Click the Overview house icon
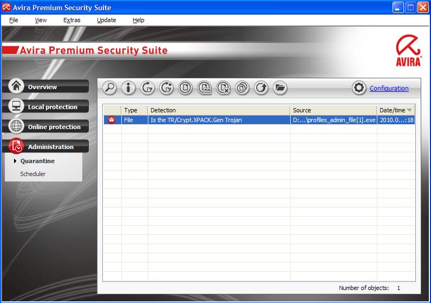 coord(16,86)
